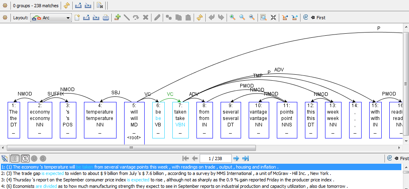Toggle the list view icon in bottom bar
Viewport: 409px width, 189px height.
[x=15, y=158]
